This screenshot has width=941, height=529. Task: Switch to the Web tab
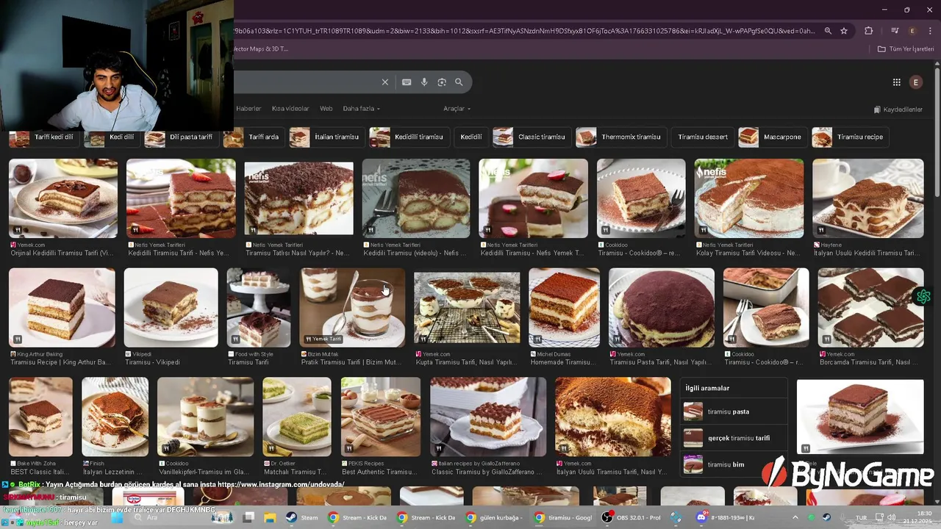pos(326,109)
